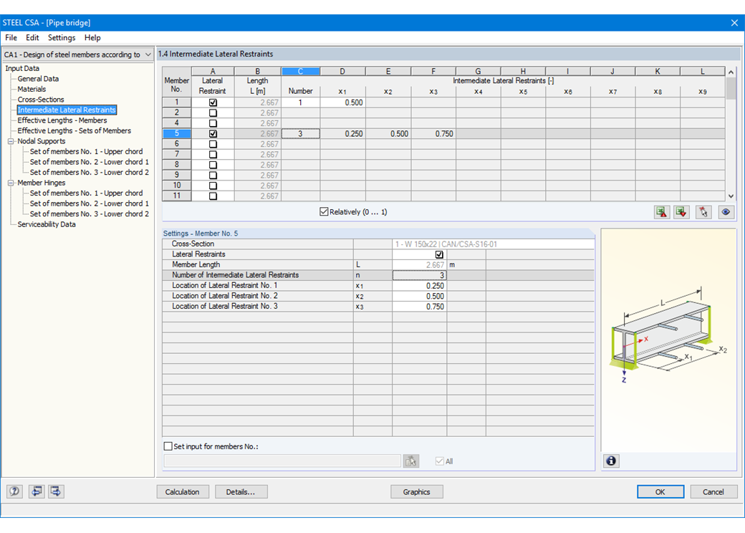The width and height of the screenshot is (745, 533).
Task: Open Effective Lengths - Sets of Members
Action: click(74, 131)
